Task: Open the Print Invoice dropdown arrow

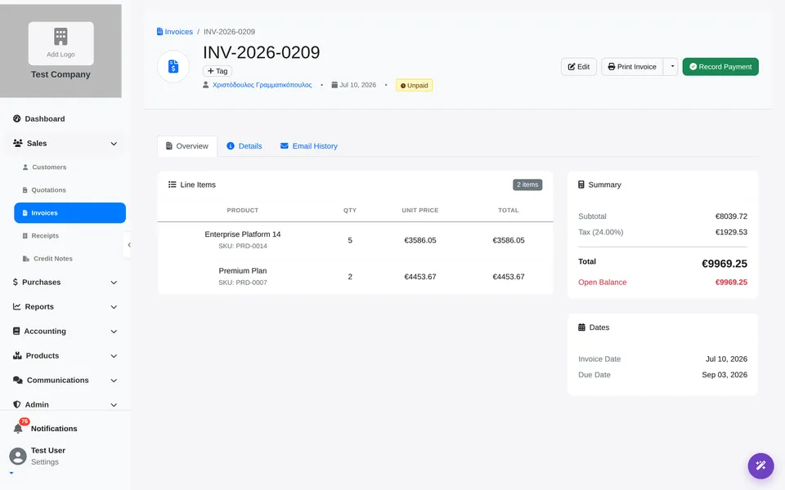Action: 671,66
